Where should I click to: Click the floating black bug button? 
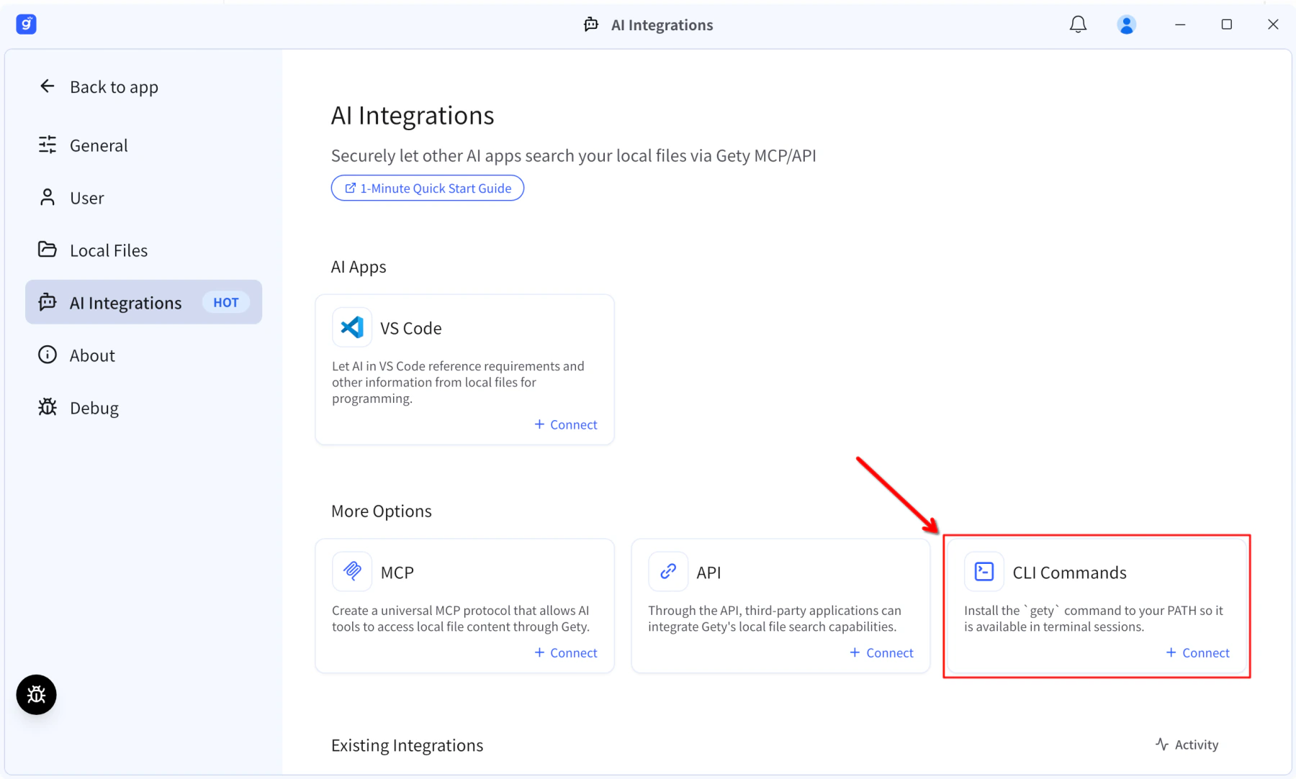tap(36, 694)
